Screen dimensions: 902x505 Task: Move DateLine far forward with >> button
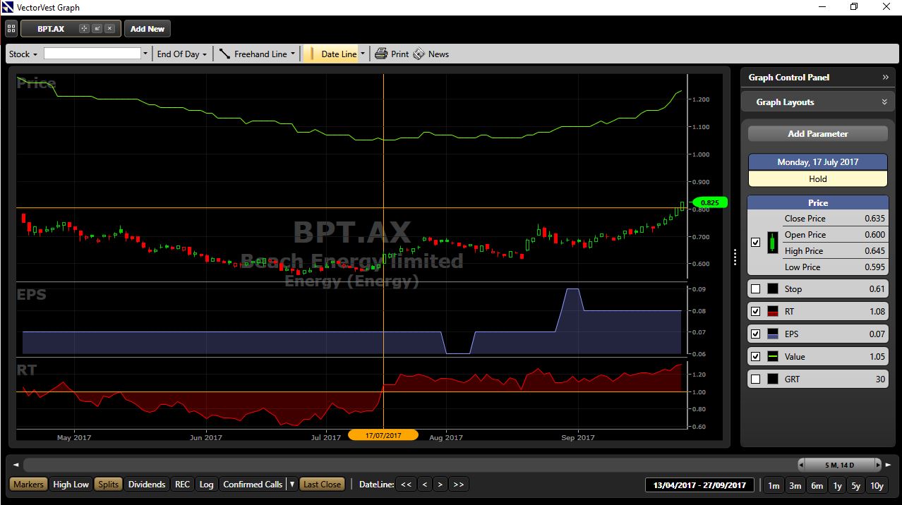(459, 485)
